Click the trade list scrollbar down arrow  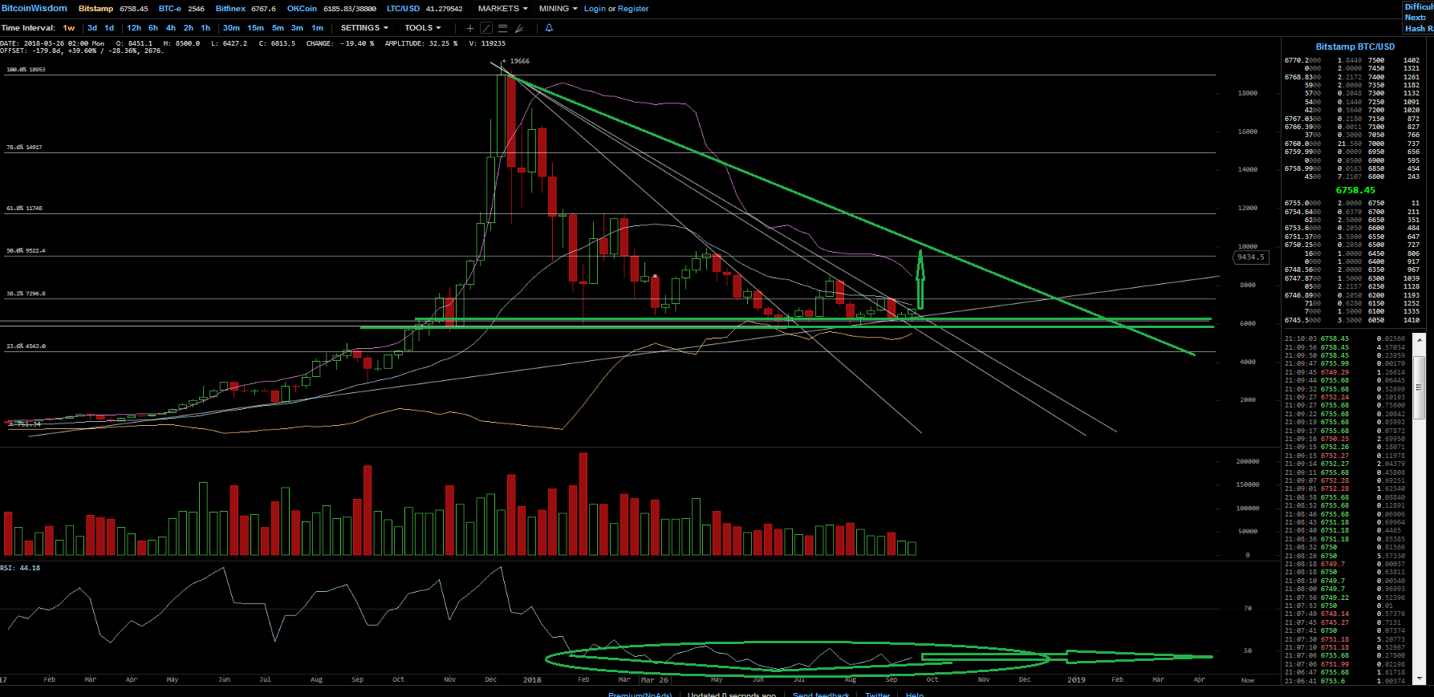pos(1419,679)
